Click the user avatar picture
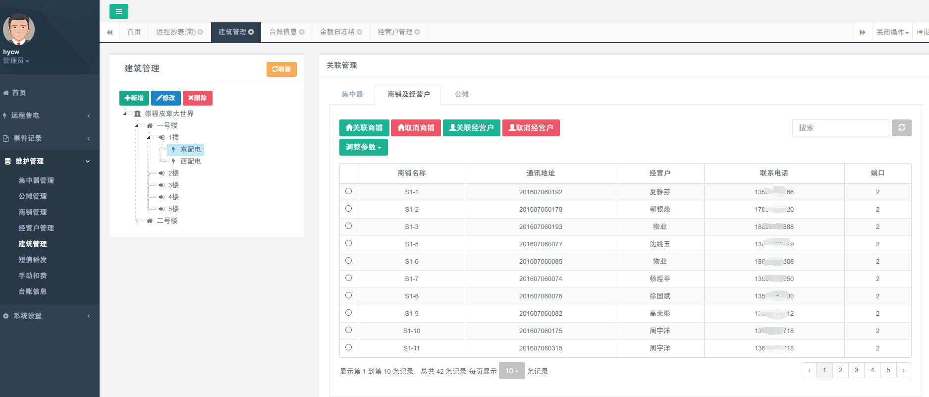The height and width of the screenshot is (397, 929). (x=19, y=30)
